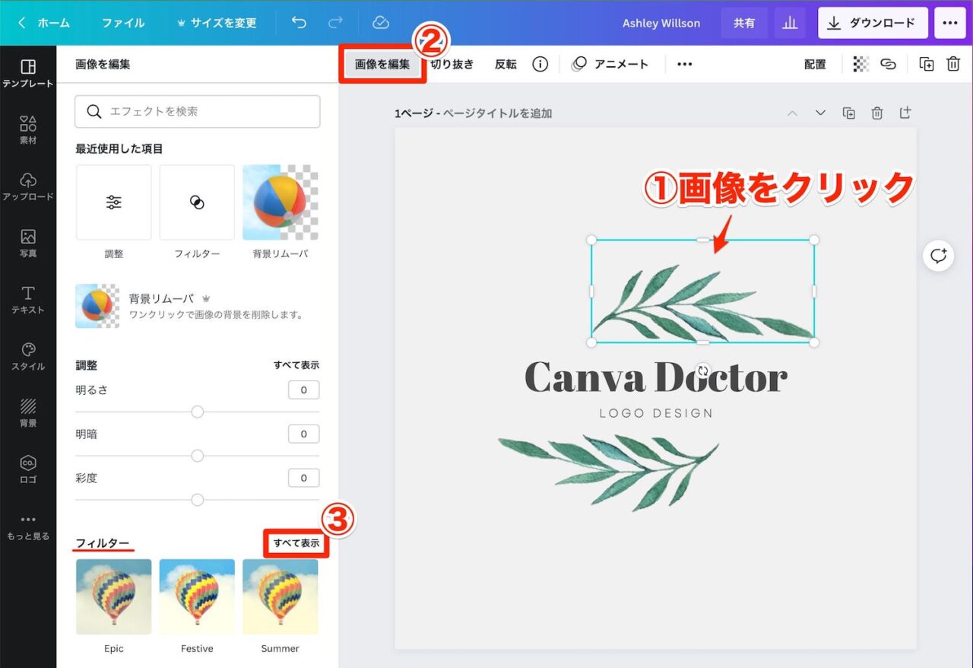Click the cloud save status icon
The width and height of the screenshot is (973, 668).
click(x=381, y=23)
